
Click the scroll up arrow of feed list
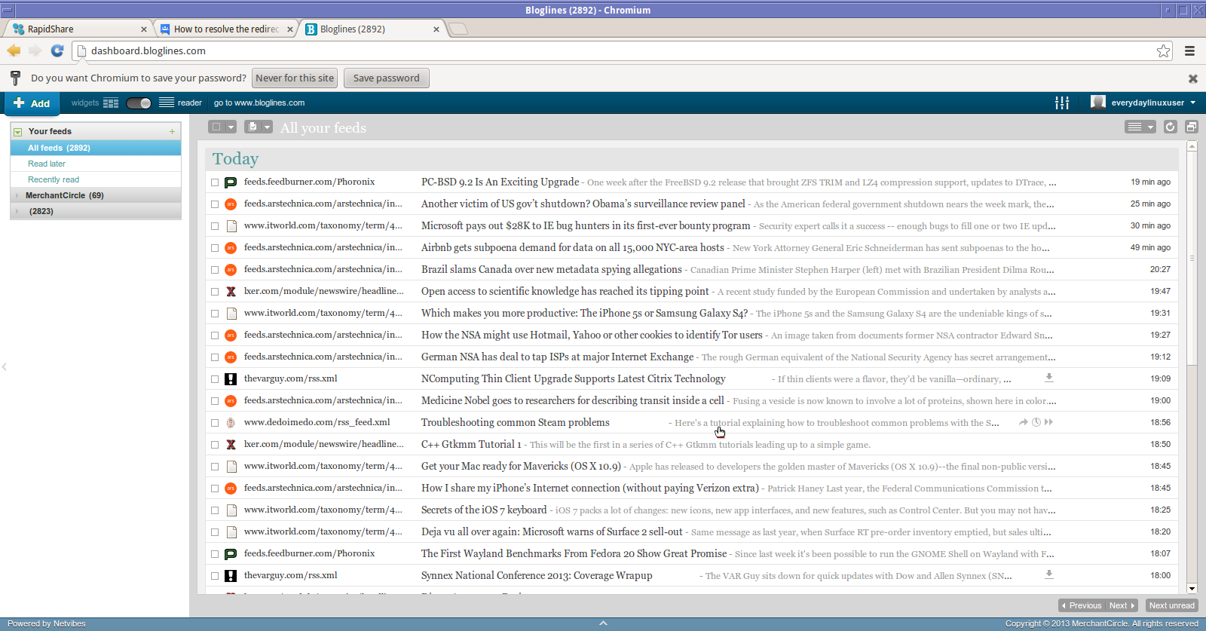[1192, 146]
